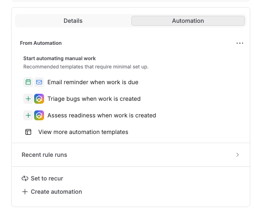Viewport: 254px width, 212px height.
Task: Click the plus icon beside Assess readiness
Action: click(28, 115)
